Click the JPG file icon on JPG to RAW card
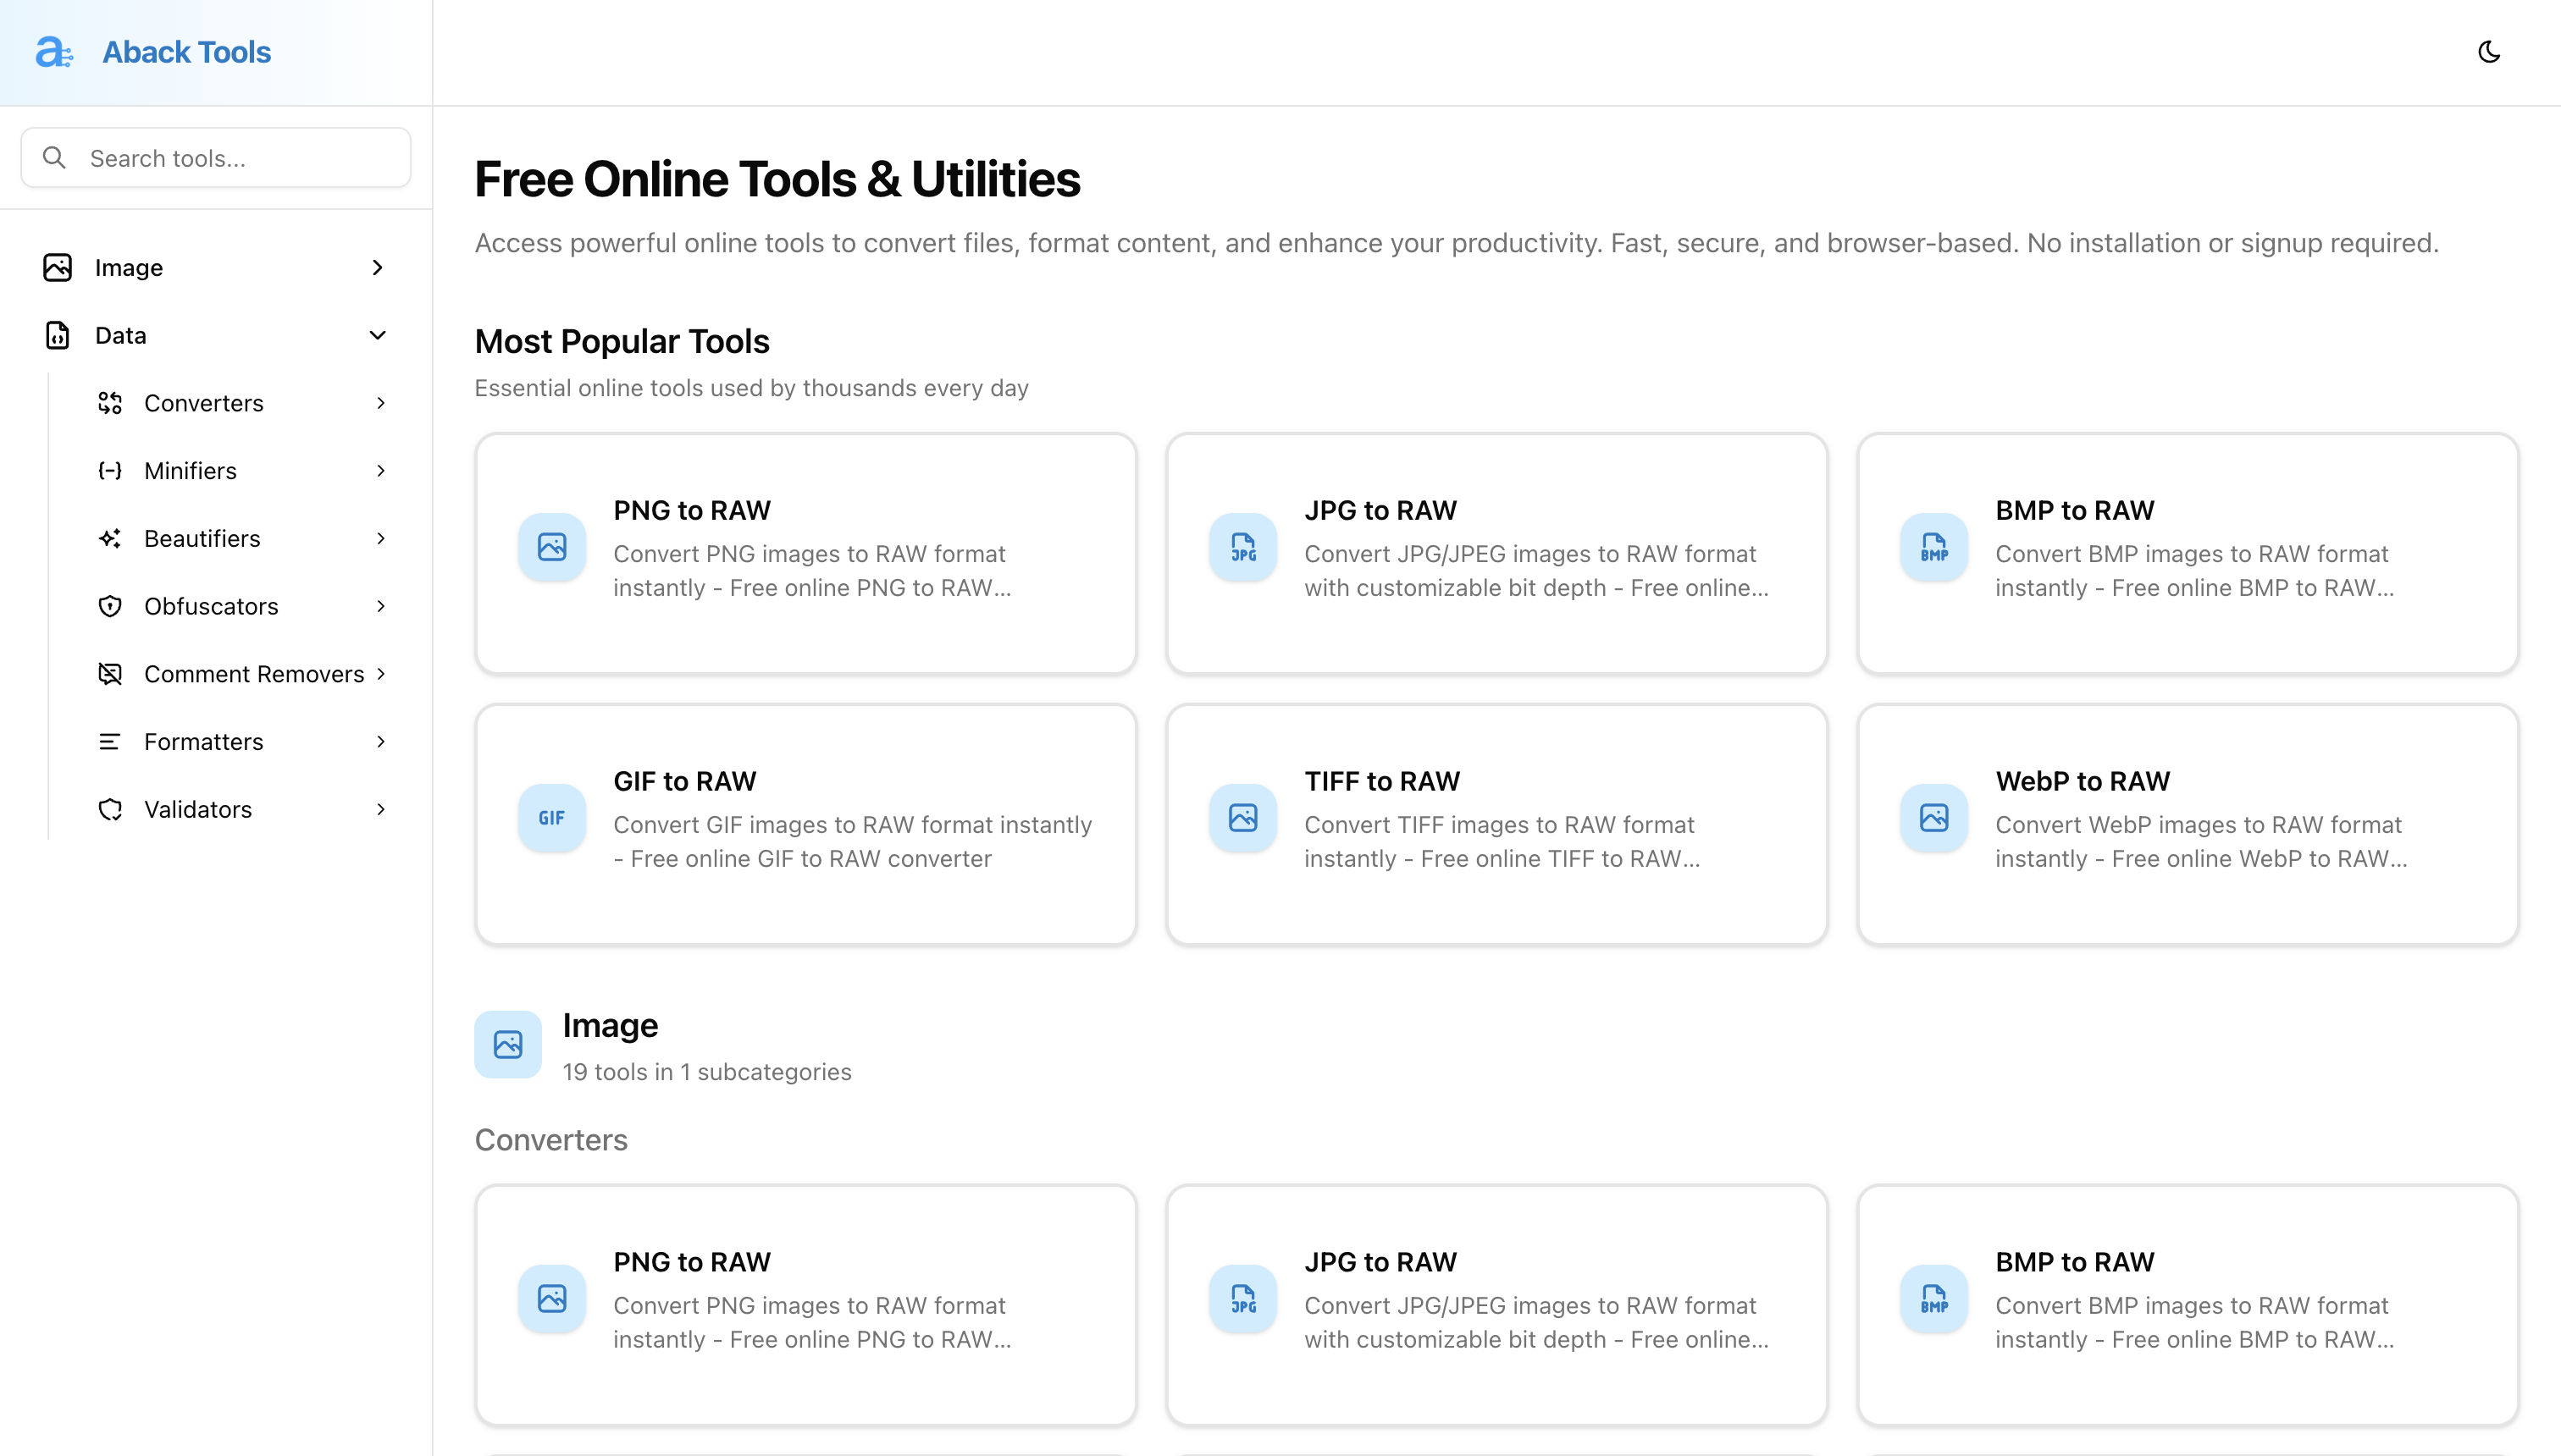The height and width of the screenshot is (1456, 2561). [x=1242, y=547]
